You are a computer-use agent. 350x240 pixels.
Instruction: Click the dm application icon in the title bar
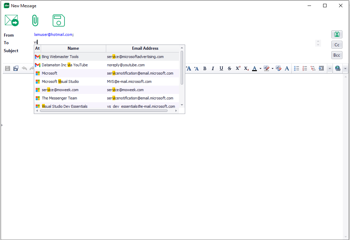coord(7,6)
